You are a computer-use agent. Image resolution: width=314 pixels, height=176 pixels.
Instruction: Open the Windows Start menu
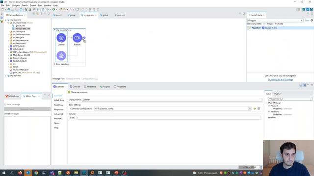[3, 173]
